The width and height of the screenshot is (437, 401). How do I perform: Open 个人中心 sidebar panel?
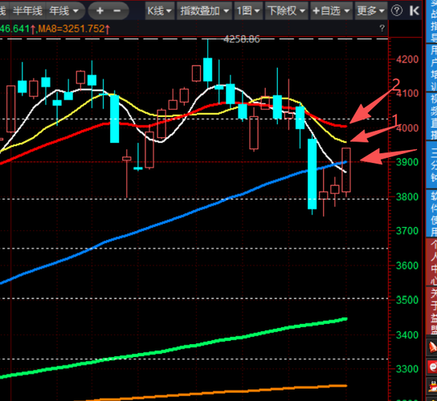432,261
